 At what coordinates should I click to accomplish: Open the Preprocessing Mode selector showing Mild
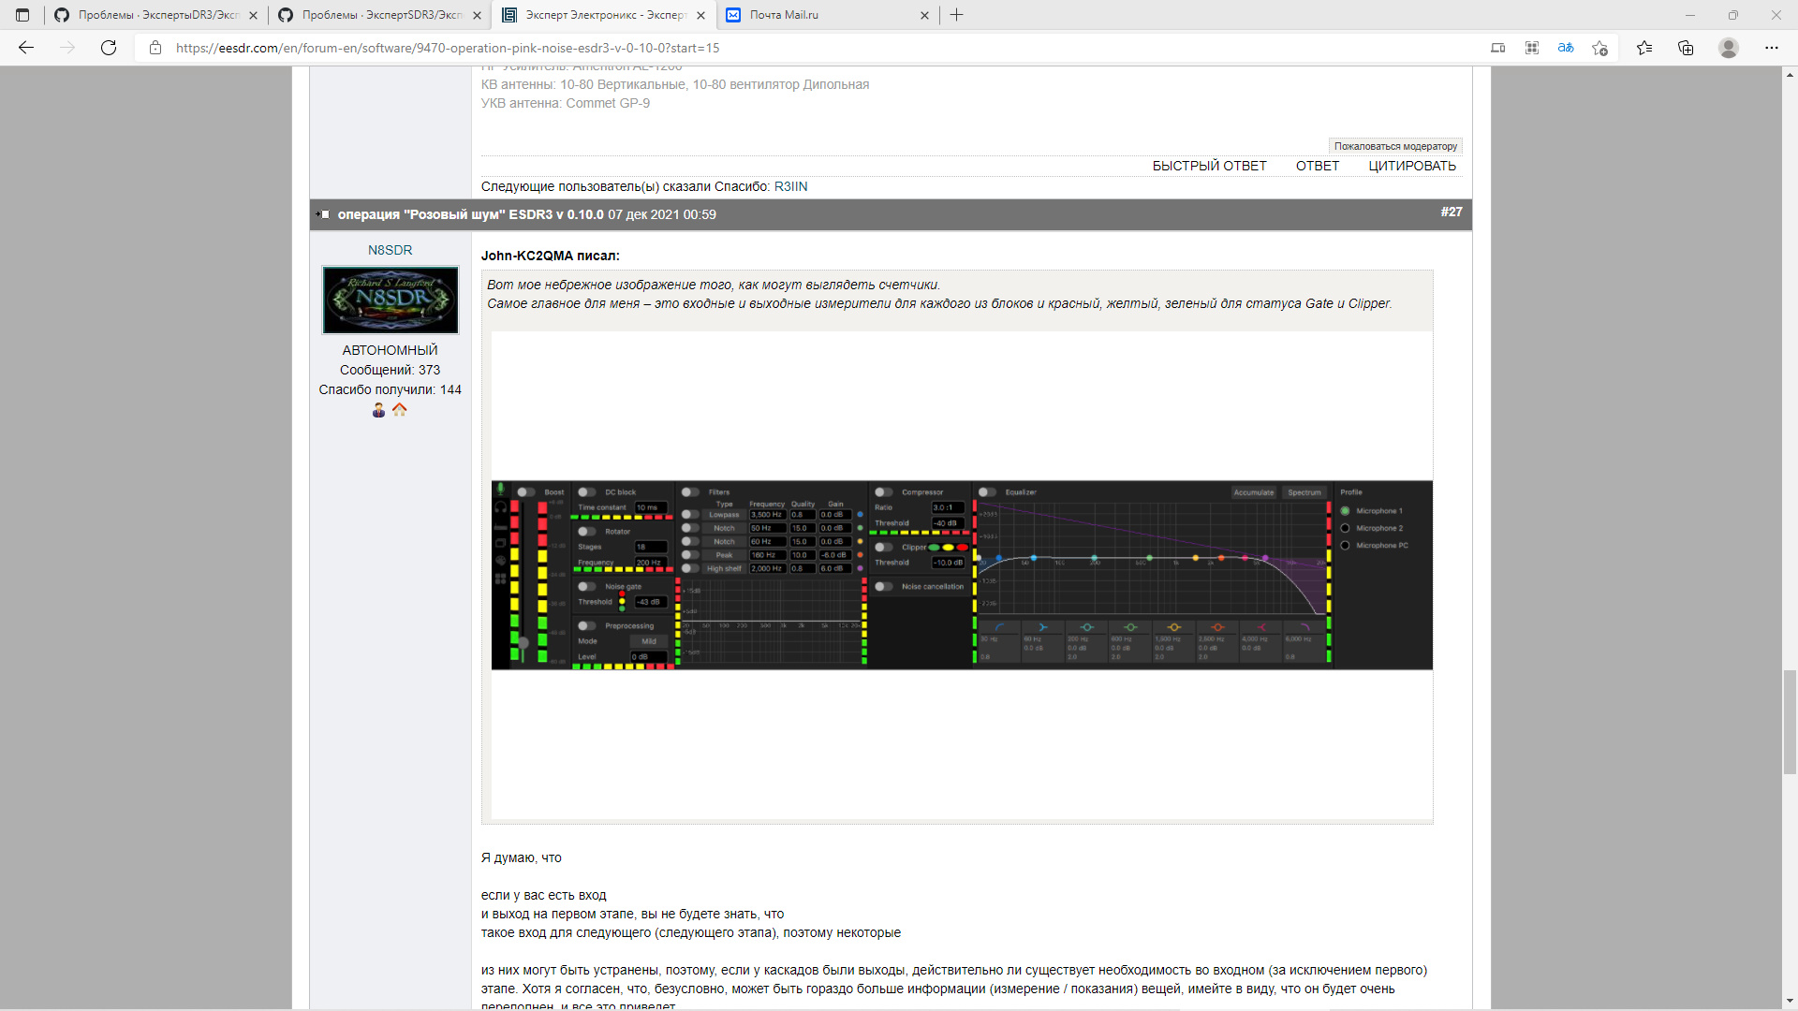pos(649,640)
